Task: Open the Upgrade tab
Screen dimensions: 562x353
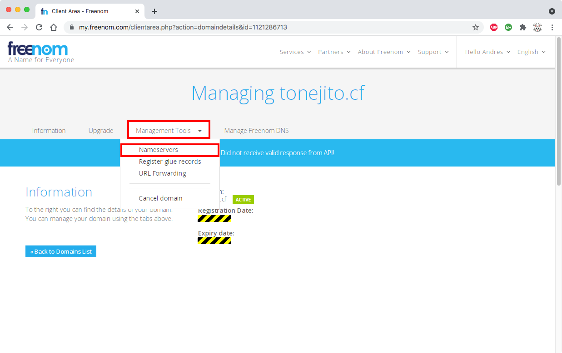Action: click(101, 131)
